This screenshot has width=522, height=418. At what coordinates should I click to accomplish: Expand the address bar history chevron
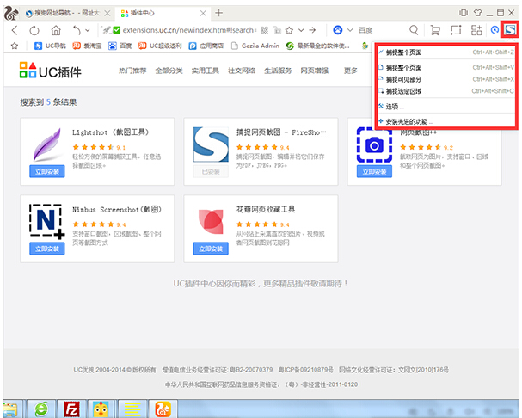coord(301,30)
